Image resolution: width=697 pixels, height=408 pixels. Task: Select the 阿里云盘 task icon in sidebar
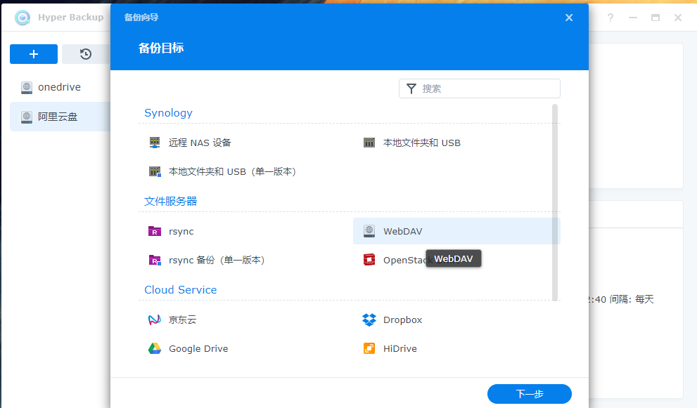[x=27, y=117]
